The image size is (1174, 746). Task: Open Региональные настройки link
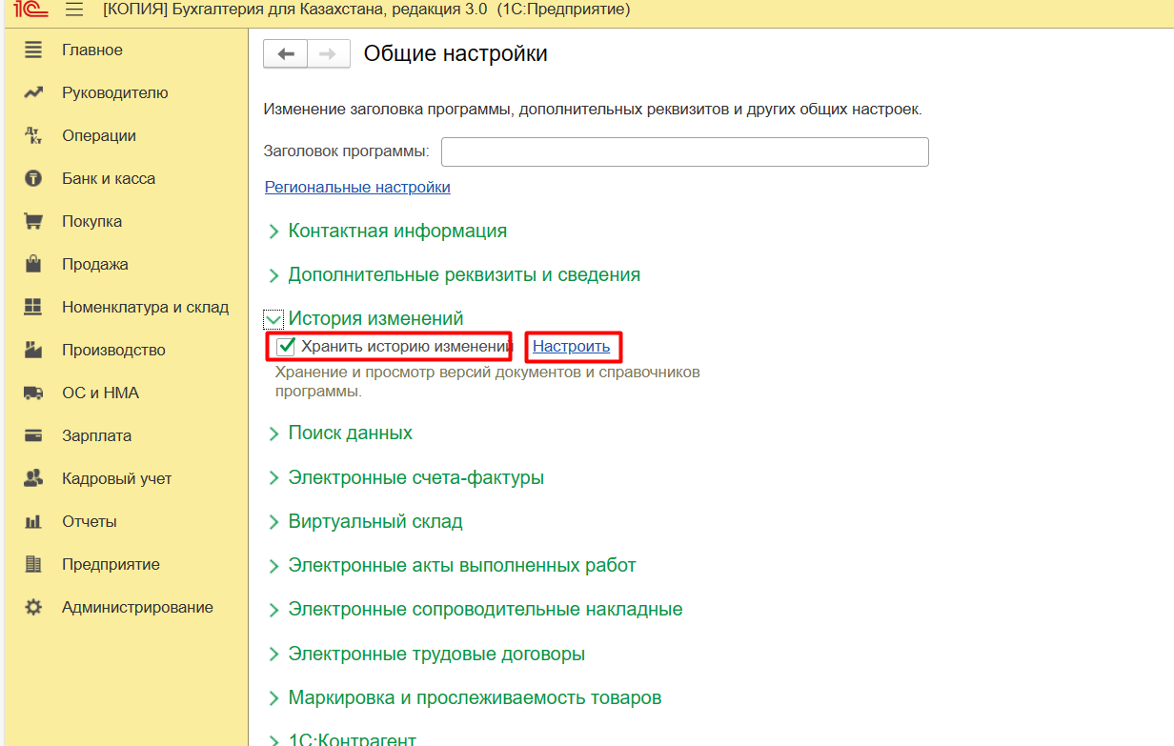coord(357,187)
